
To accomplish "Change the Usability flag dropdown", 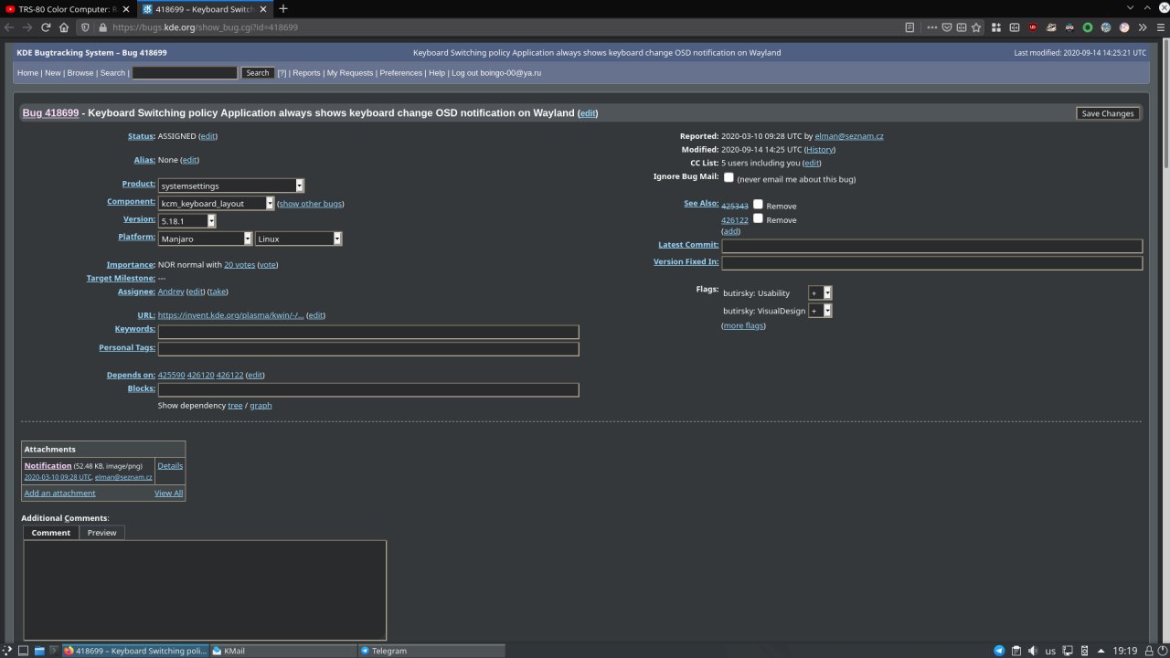I will 820,292.
